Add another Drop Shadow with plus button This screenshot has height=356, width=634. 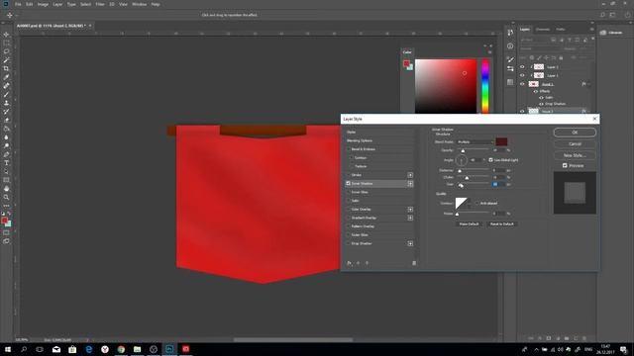pos(410,244)
